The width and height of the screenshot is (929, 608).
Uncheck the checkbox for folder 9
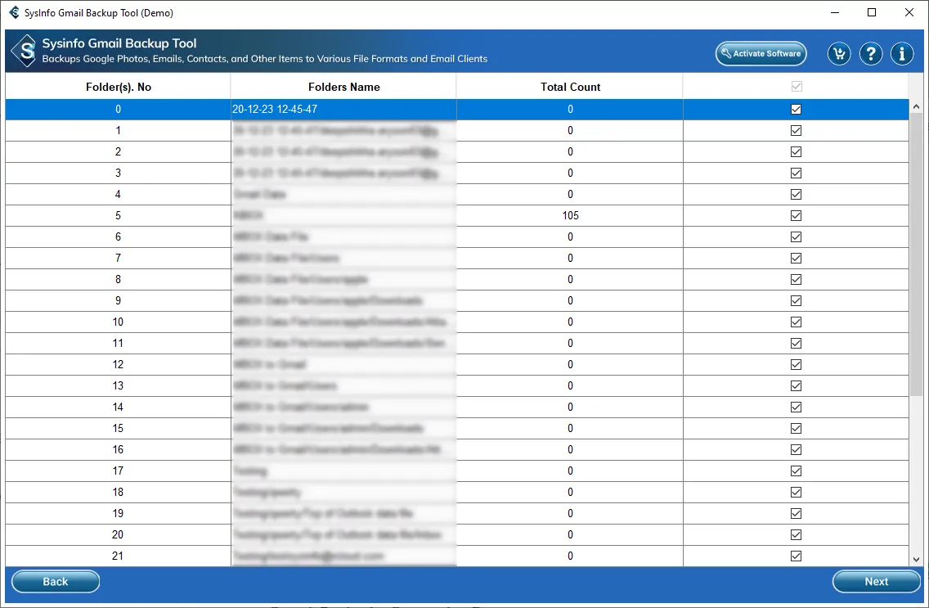797,301
